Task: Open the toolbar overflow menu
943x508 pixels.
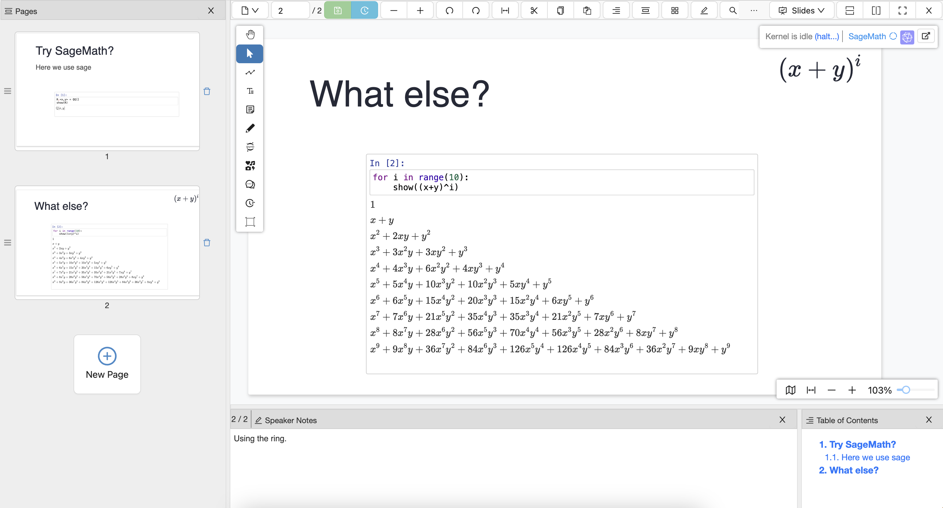Action: [753, 11]
